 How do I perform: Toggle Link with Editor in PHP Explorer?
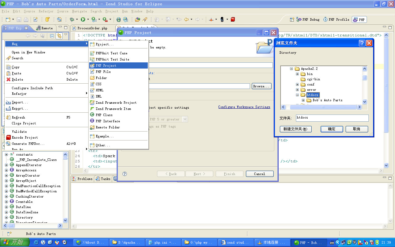coord(59,36)
